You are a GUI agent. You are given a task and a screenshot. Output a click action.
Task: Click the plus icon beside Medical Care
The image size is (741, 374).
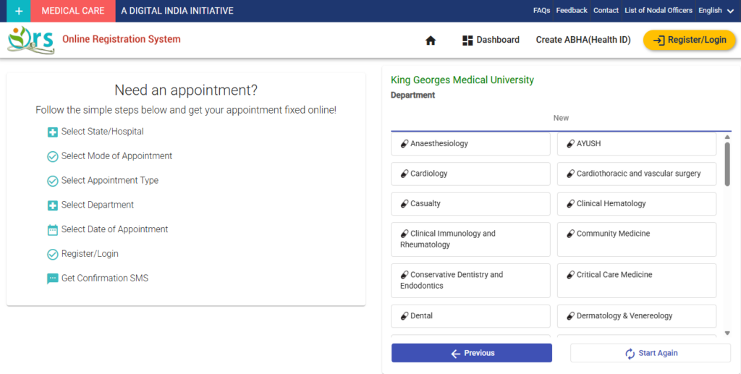[x=19, y=11]
